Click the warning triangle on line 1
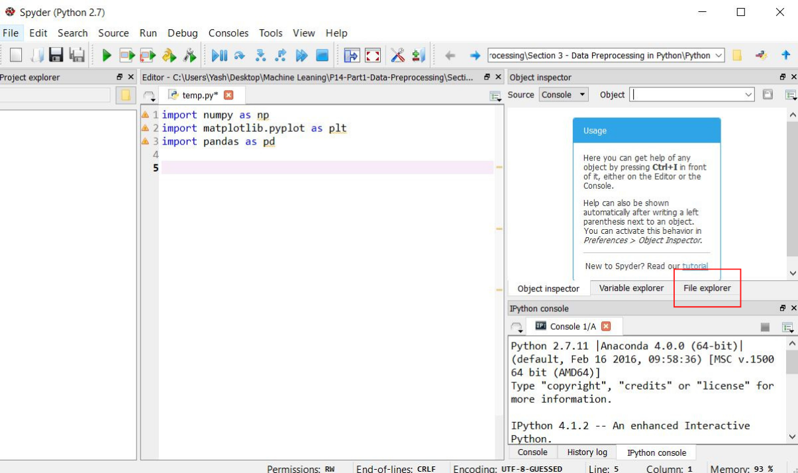Image resolution: width=798 pixels, height=473 pixels. click(x=146, y=114)
